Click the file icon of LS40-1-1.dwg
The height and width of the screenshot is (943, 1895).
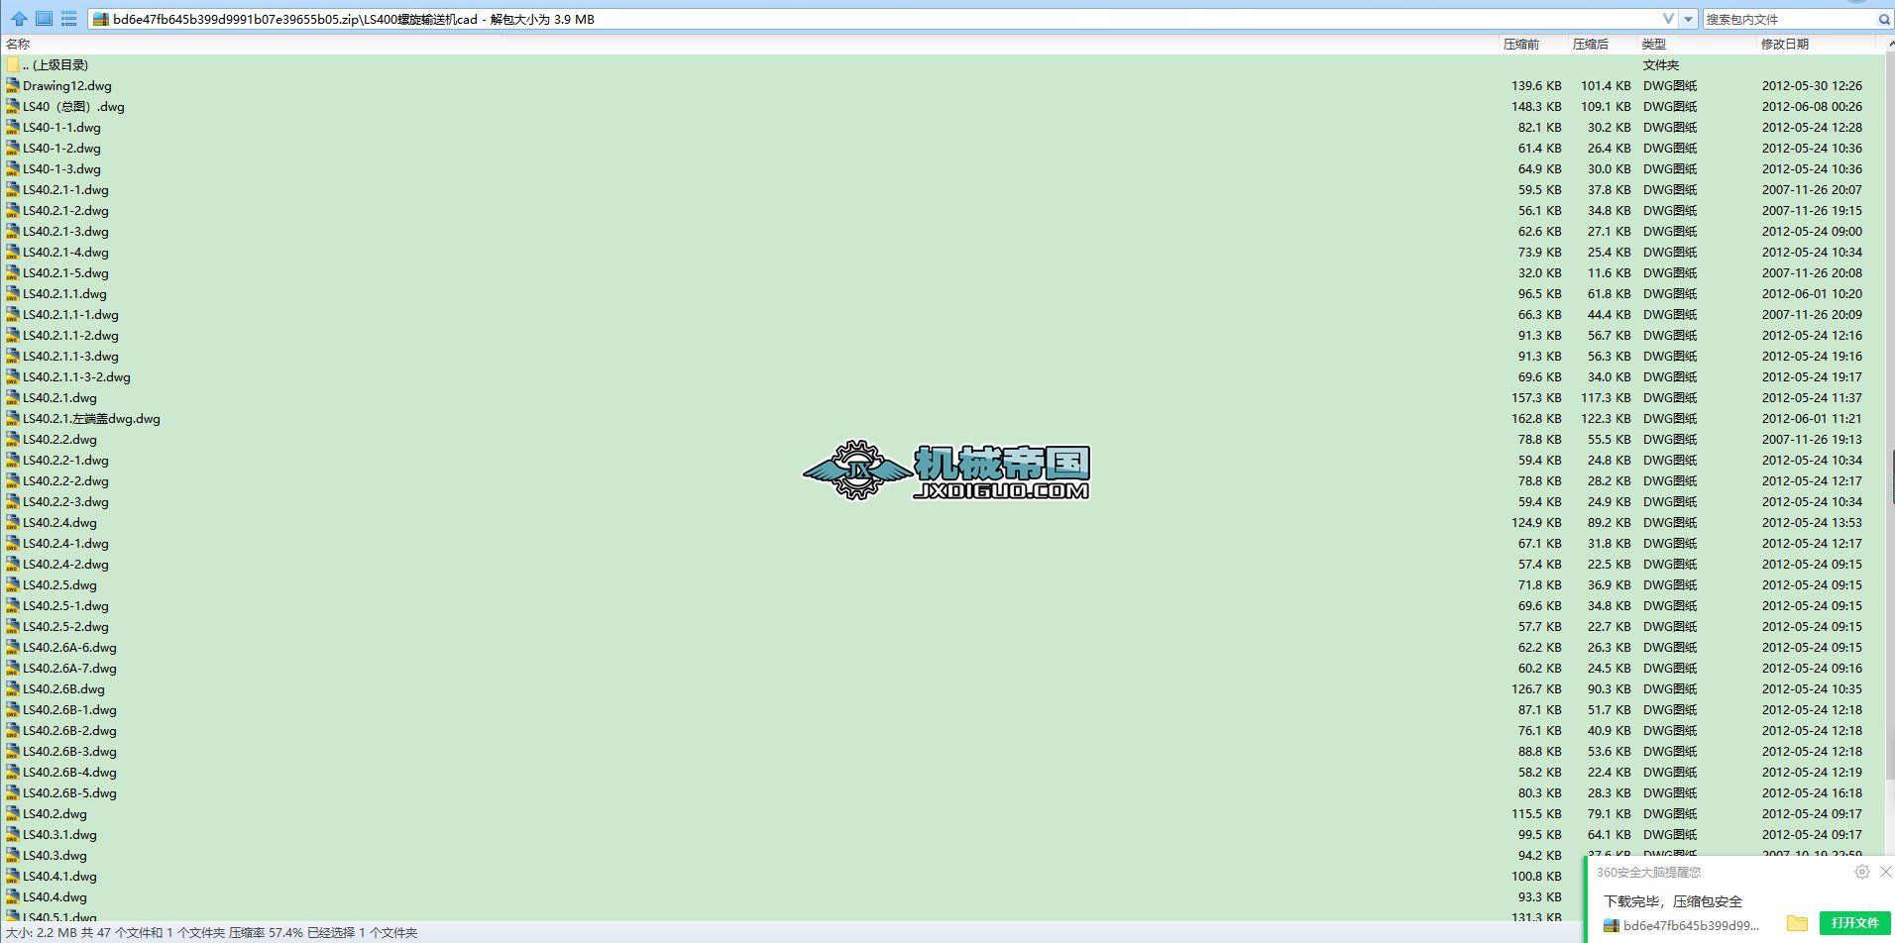tap(13, 127)
